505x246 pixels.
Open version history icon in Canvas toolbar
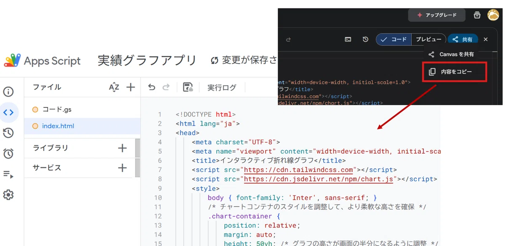[366, 39]
